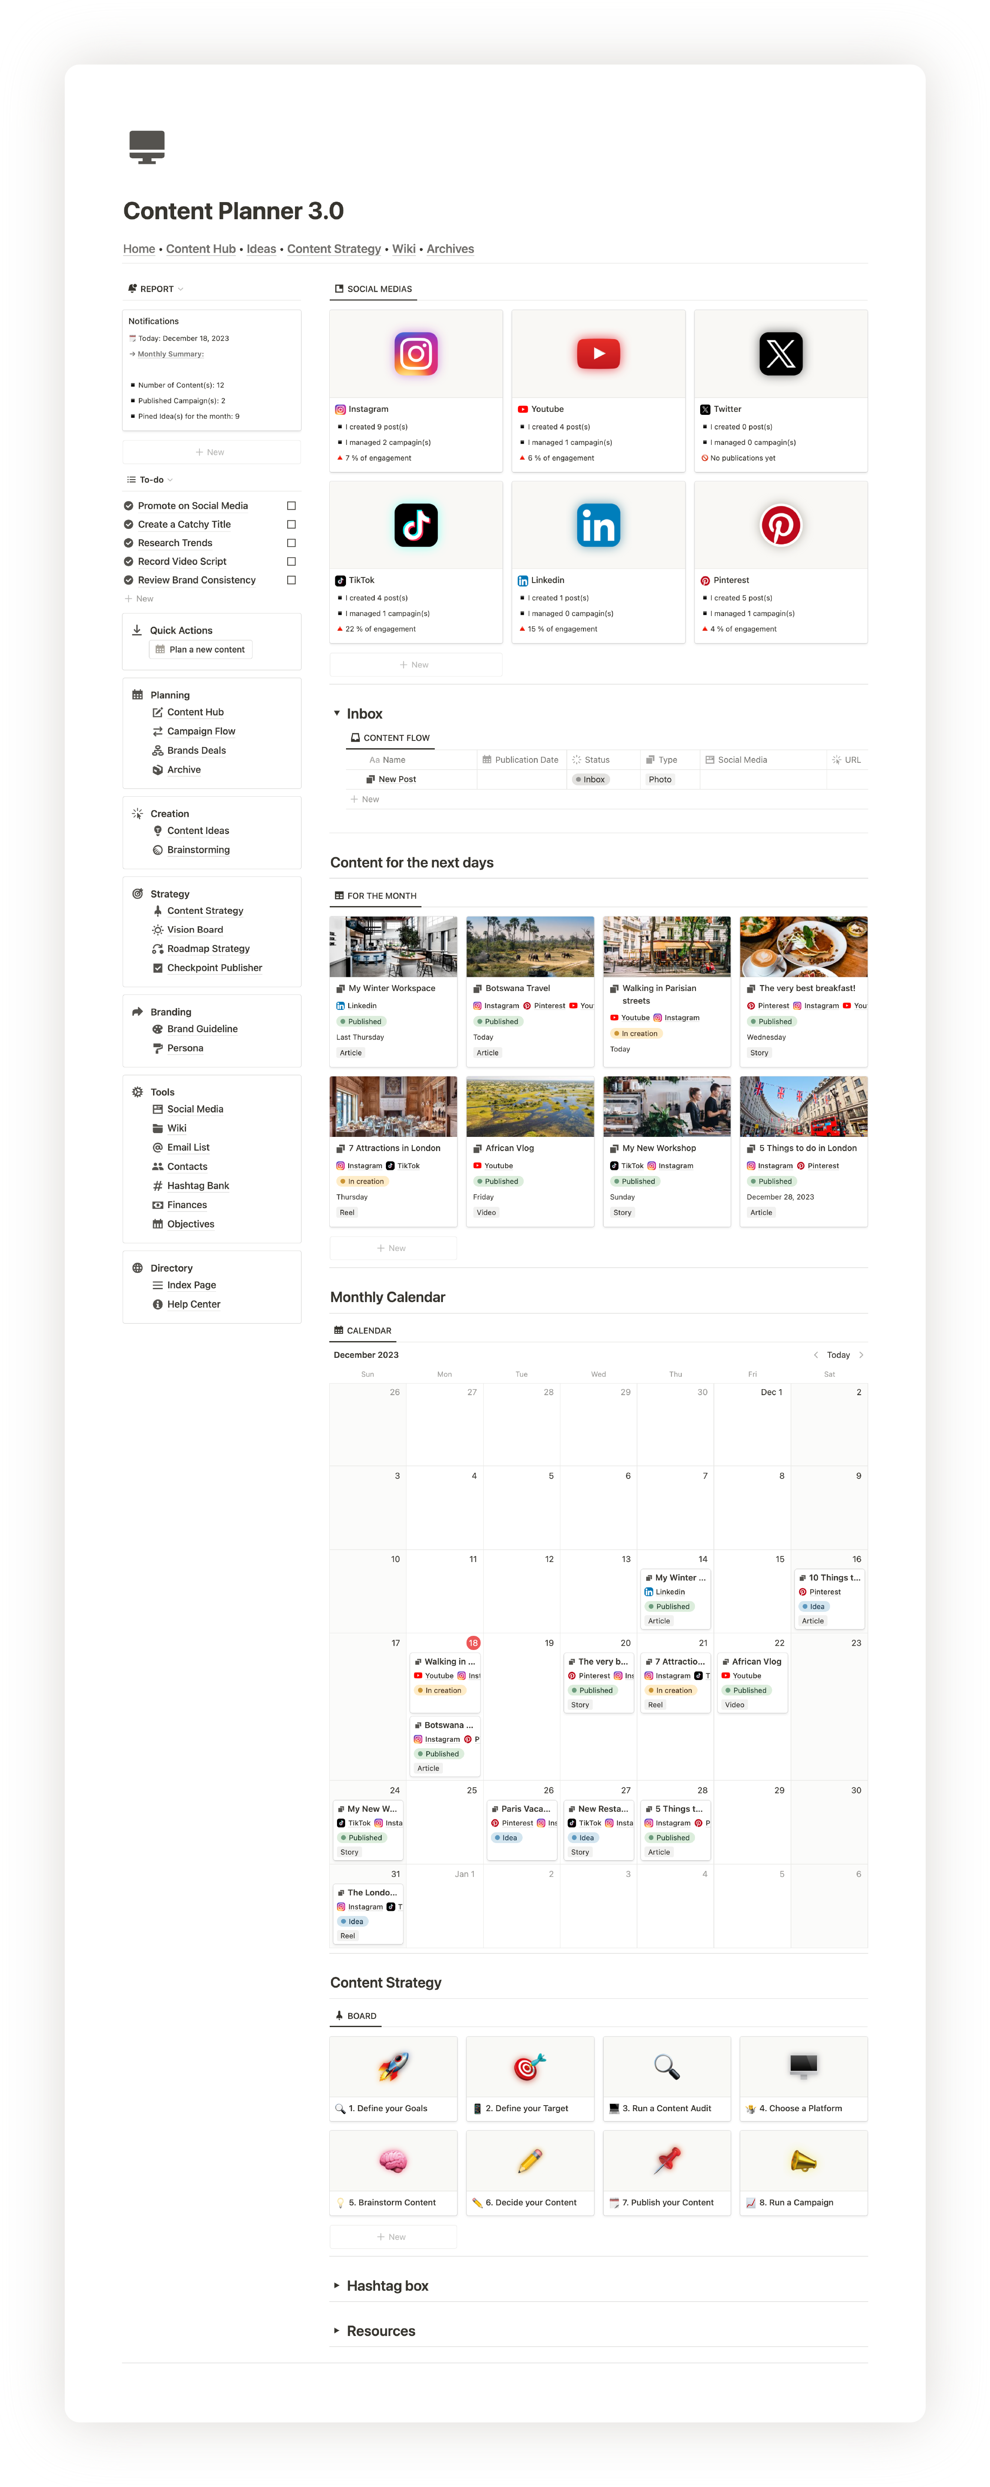Expand the Hashtag box toggle

[x=337, y=2285]
